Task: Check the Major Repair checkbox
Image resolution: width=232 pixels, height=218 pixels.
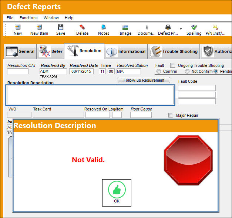Action: point(171,115)
